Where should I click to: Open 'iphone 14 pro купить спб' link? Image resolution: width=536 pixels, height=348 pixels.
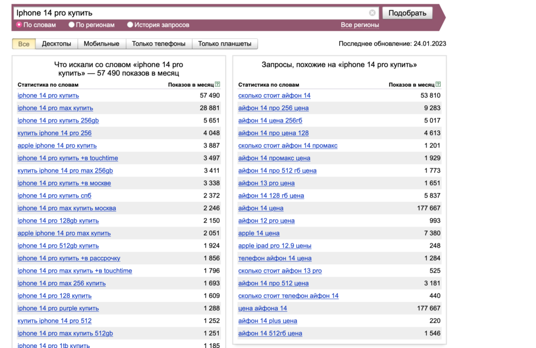pyautogui.click(x=54, y=196)
